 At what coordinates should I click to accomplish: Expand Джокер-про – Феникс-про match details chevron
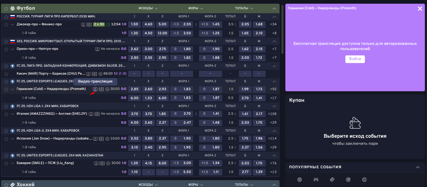[12, 25]
